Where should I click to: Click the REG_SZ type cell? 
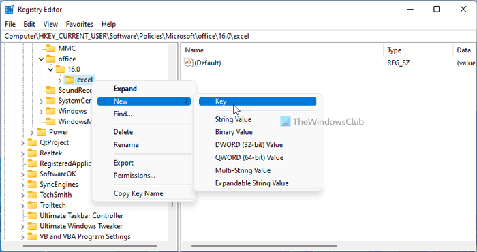click(x=399, y=63)
